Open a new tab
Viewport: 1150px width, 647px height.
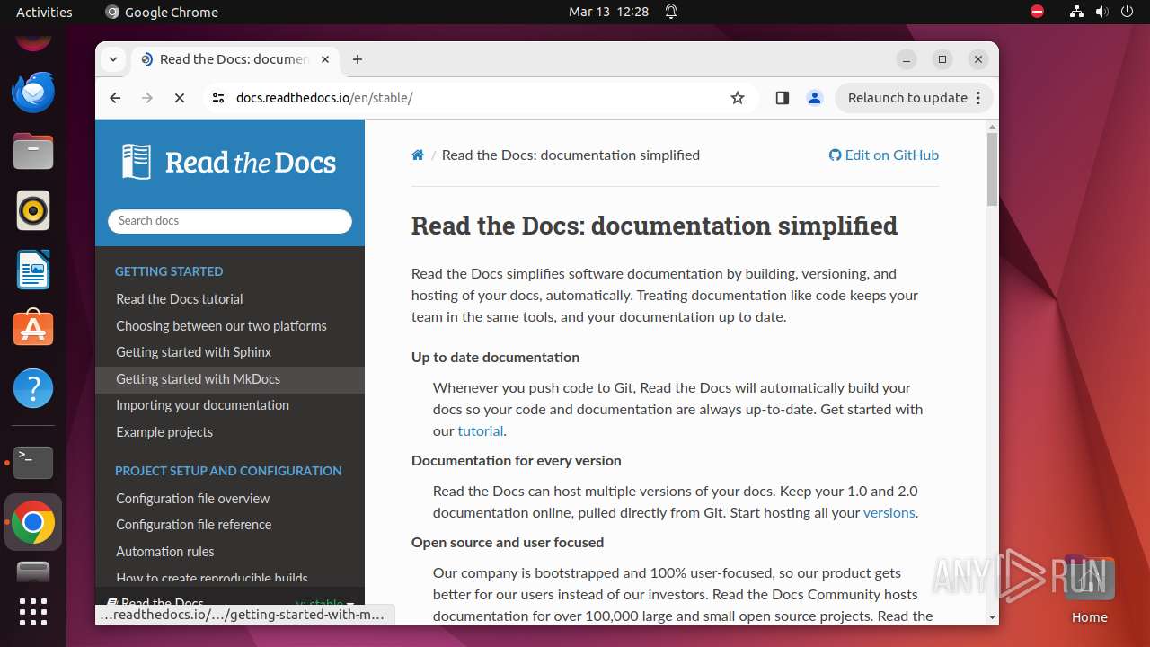point(358,59)
